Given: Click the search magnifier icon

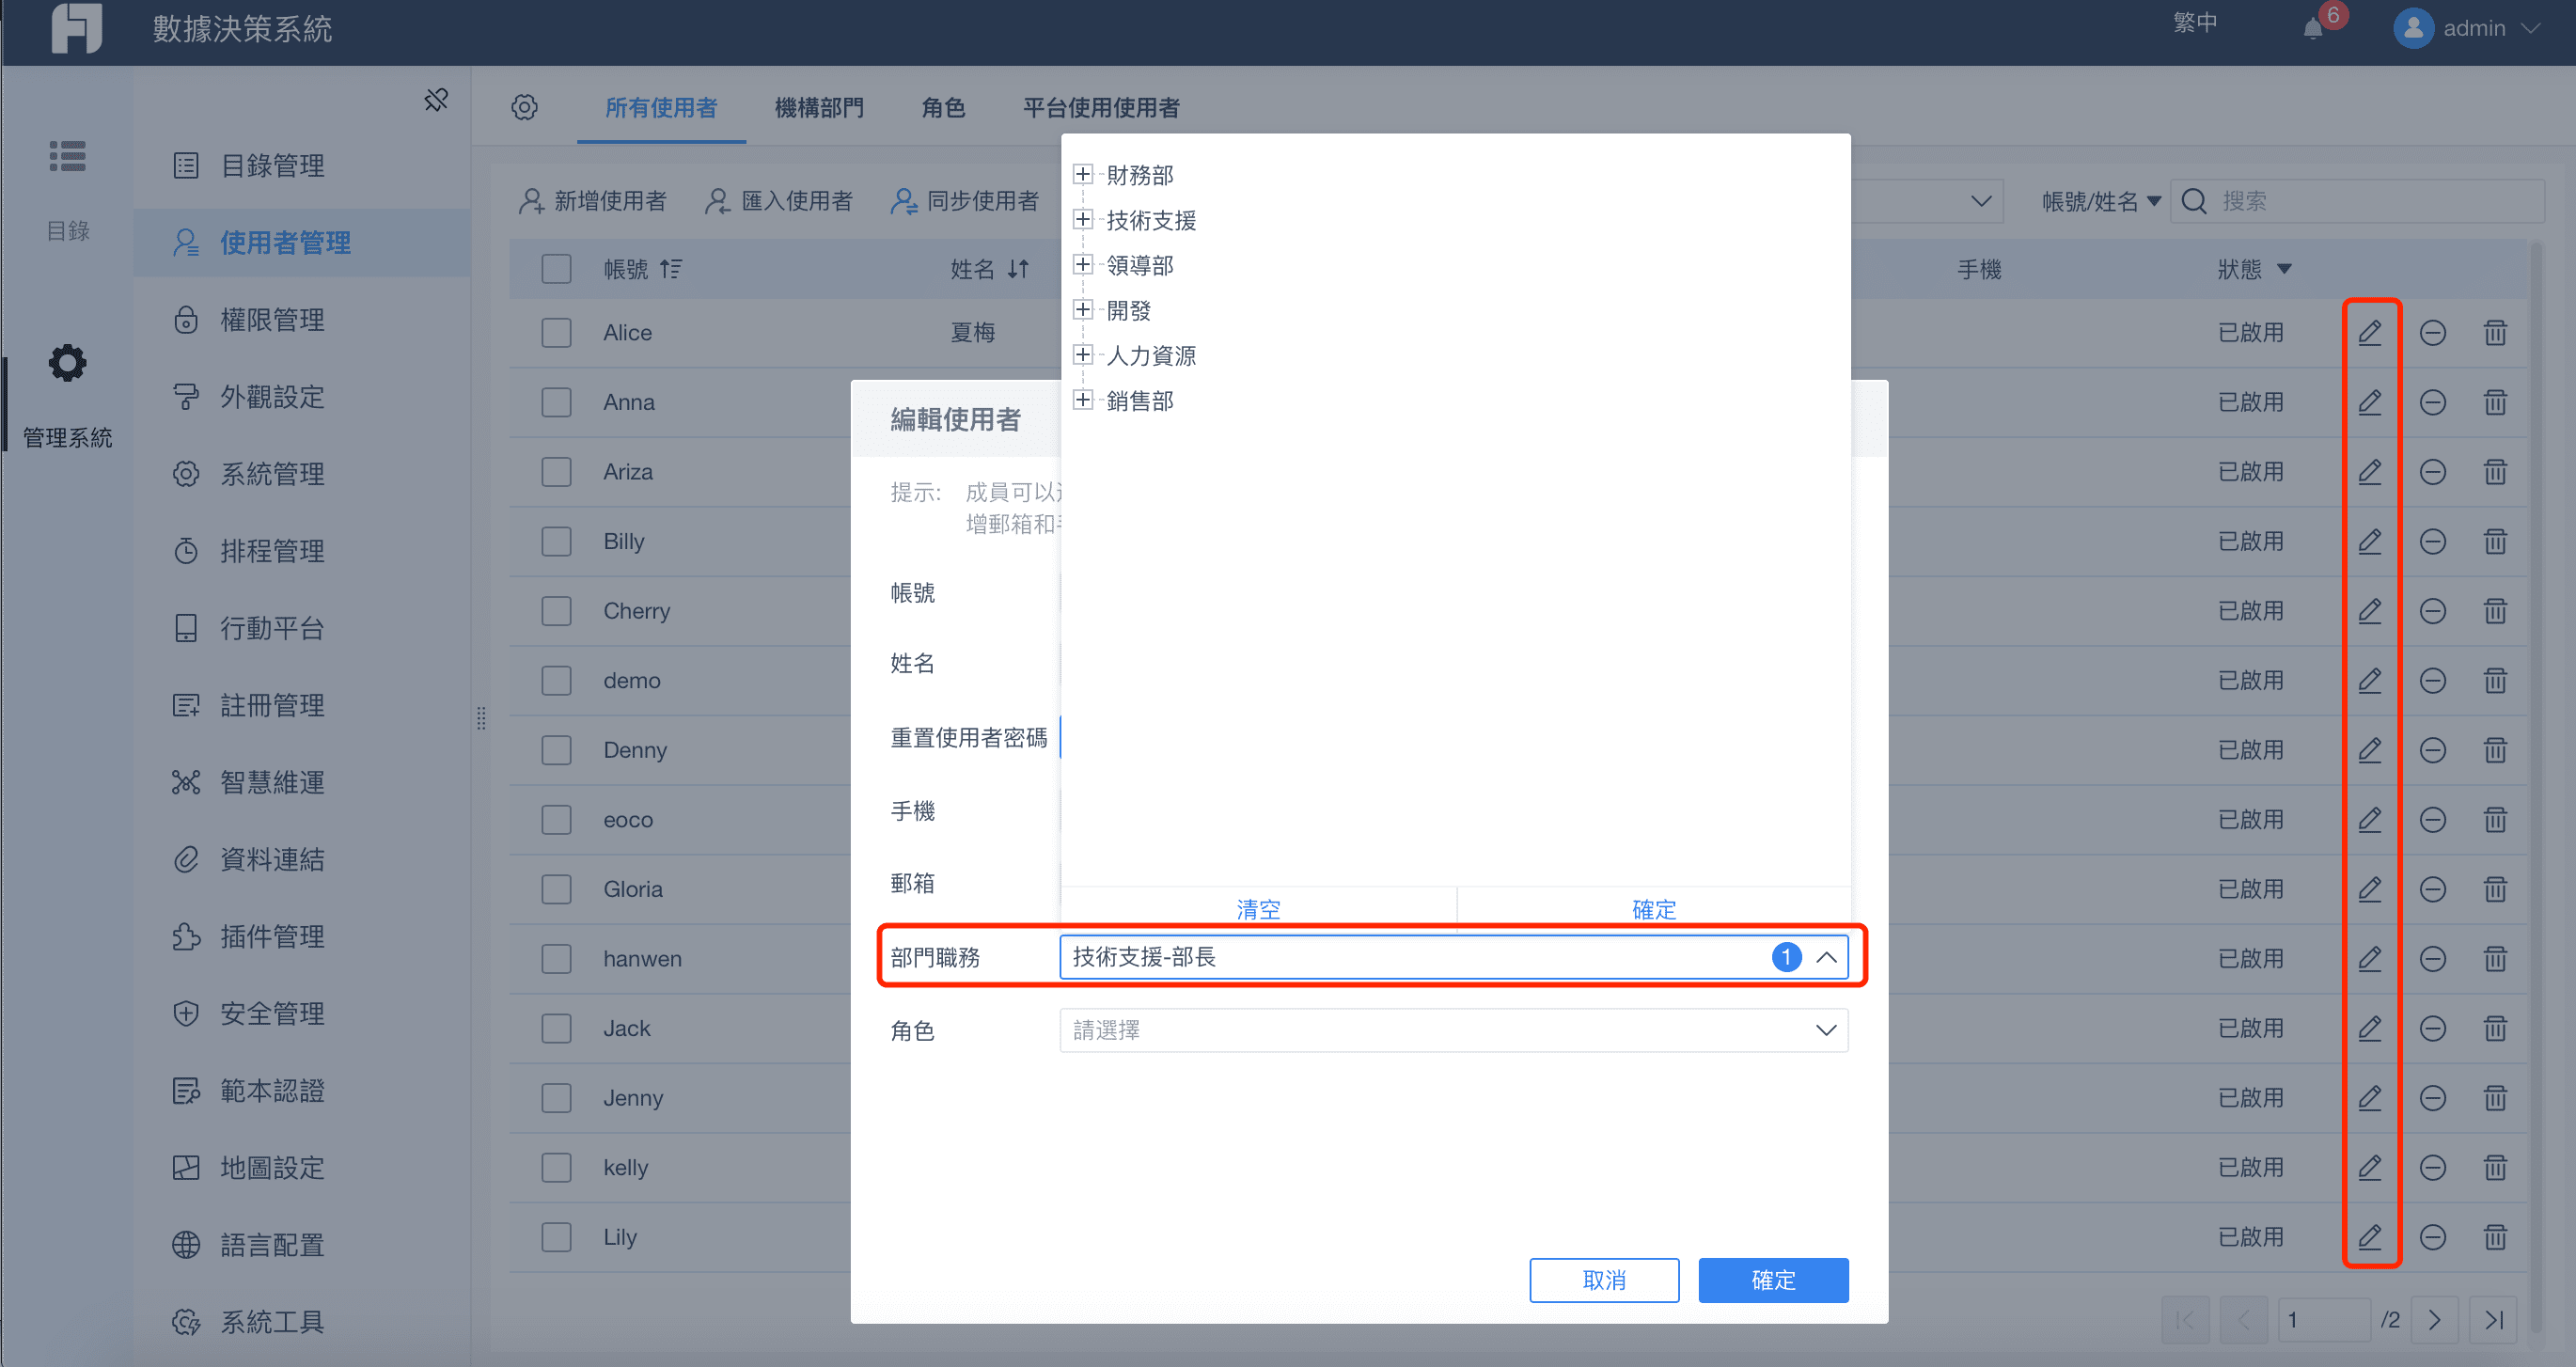Looking at the screenshot, I should click(2194, 201).
